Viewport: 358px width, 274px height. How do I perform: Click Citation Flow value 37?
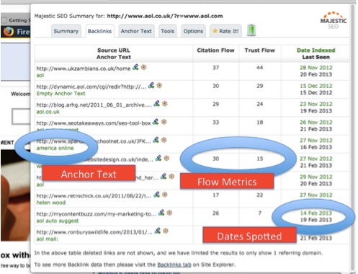[x=215, y=68]
